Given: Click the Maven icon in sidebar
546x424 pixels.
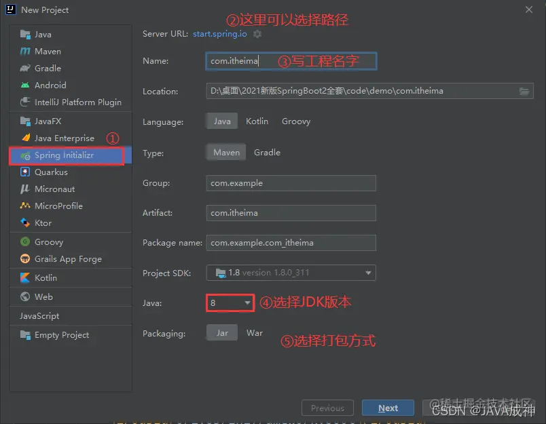Looking at the screenshot, I should point(25,51).
